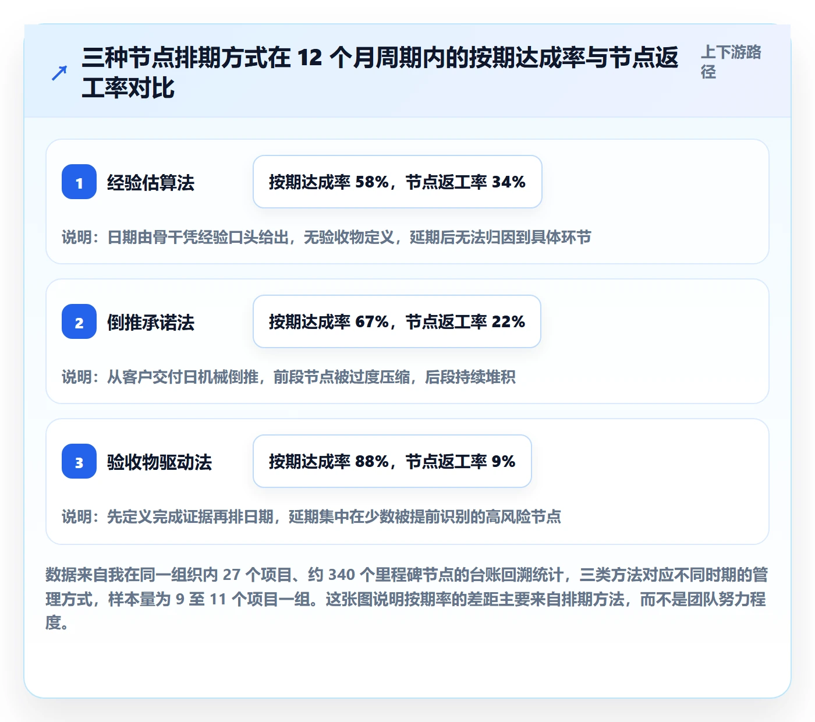
Task: Click the description starting 日期由骨干凭经验
Action: click(327, 237)
